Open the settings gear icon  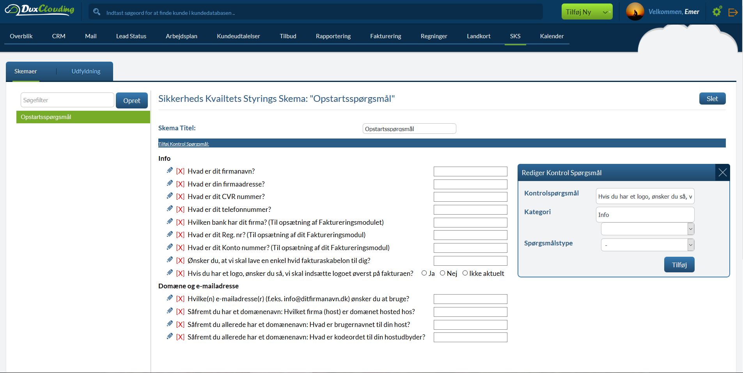[x=717, y=11]
